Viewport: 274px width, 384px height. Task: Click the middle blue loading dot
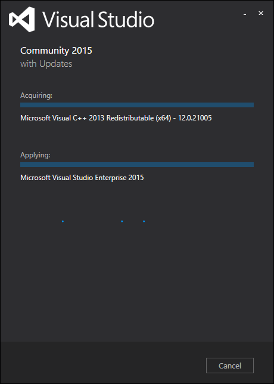click(122, 221)
